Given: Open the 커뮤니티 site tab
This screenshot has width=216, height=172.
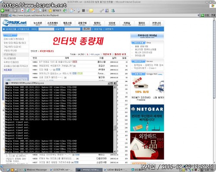Looking at the screenshot, I should [156, 23].
